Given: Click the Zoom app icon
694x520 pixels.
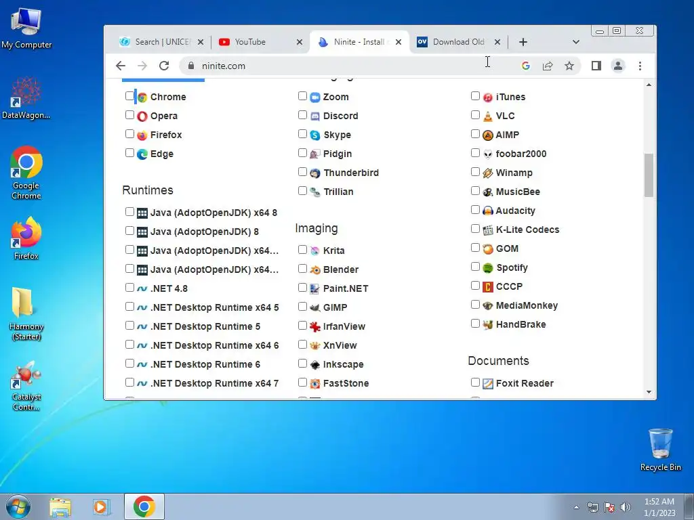Looking at the screenshot, I should [315, 97].
